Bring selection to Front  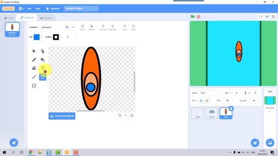[x=125, y=27]
